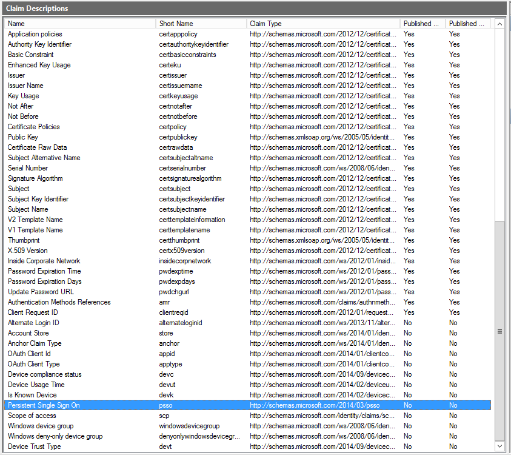Select the Enhanced Key Usage claim
This screenshot has width=511, height=455.
39,65
